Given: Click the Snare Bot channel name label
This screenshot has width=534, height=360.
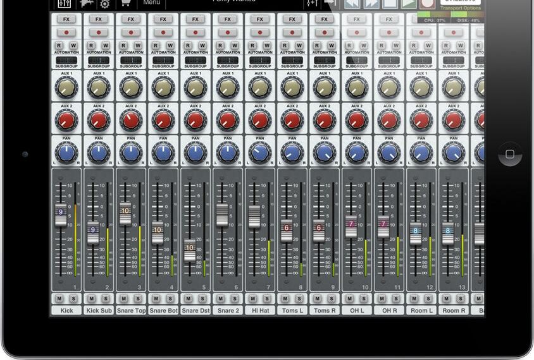Looking at the screenshot, I should coord(163,311).
